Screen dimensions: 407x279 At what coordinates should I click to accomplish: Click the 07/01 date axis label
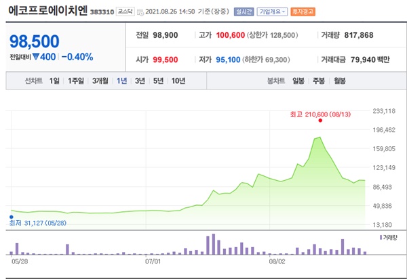pyautogui.click(x=153, y=261)
